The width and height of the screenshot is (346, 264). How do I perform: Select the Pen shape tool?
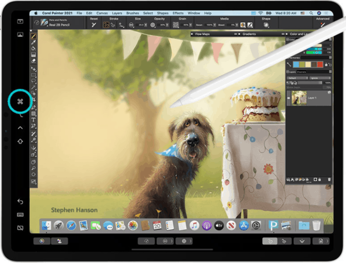(33, 108)
